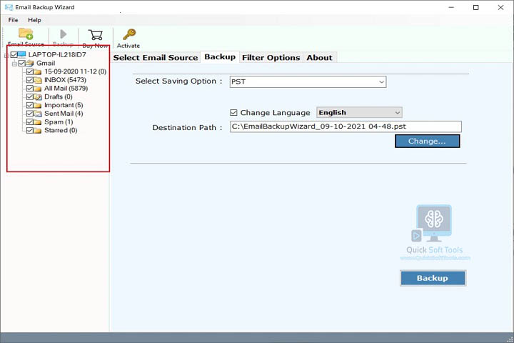This screenshot has height=343, width=514.
Task: Click the Important folder icon
Action: [x=38, y=105]
